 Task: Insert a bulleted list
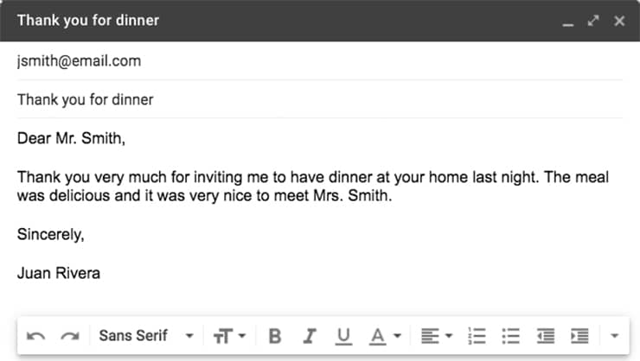pyautogui.click(x=511, y=335)
